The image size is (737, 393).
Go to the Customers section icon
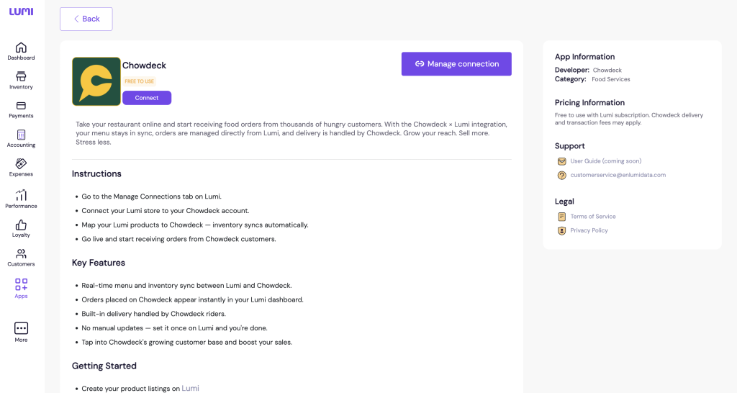coord(21,254)
